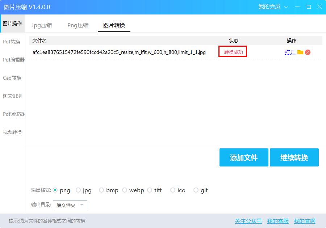This screenshot has height=228, width=326.
Task: Select the 视频转换 sidebar tool
Action: click(12, 132)
